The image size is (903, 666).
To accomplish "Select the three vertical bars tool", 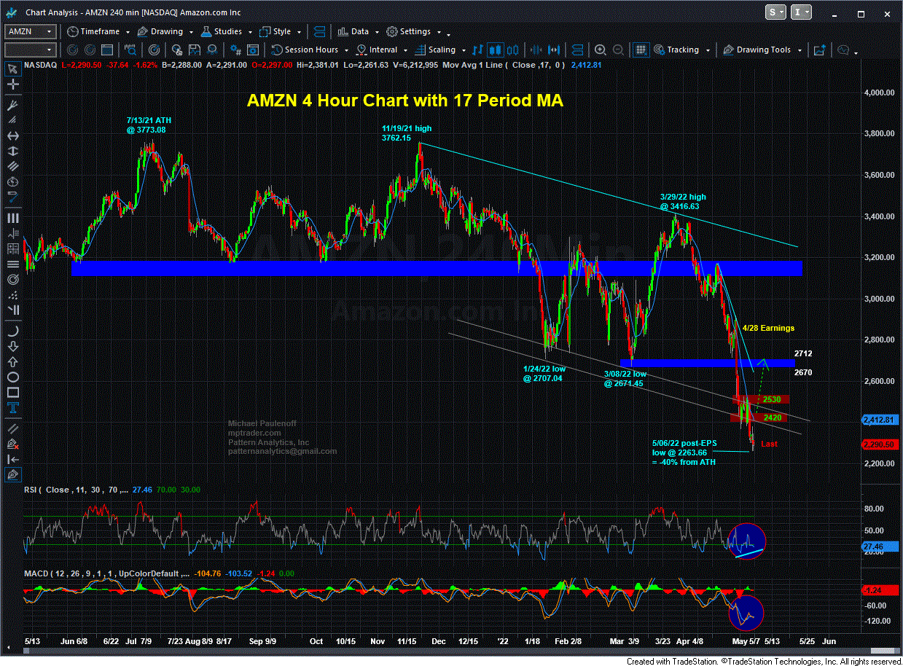I will pyautogui.click(x=12, y=218).
